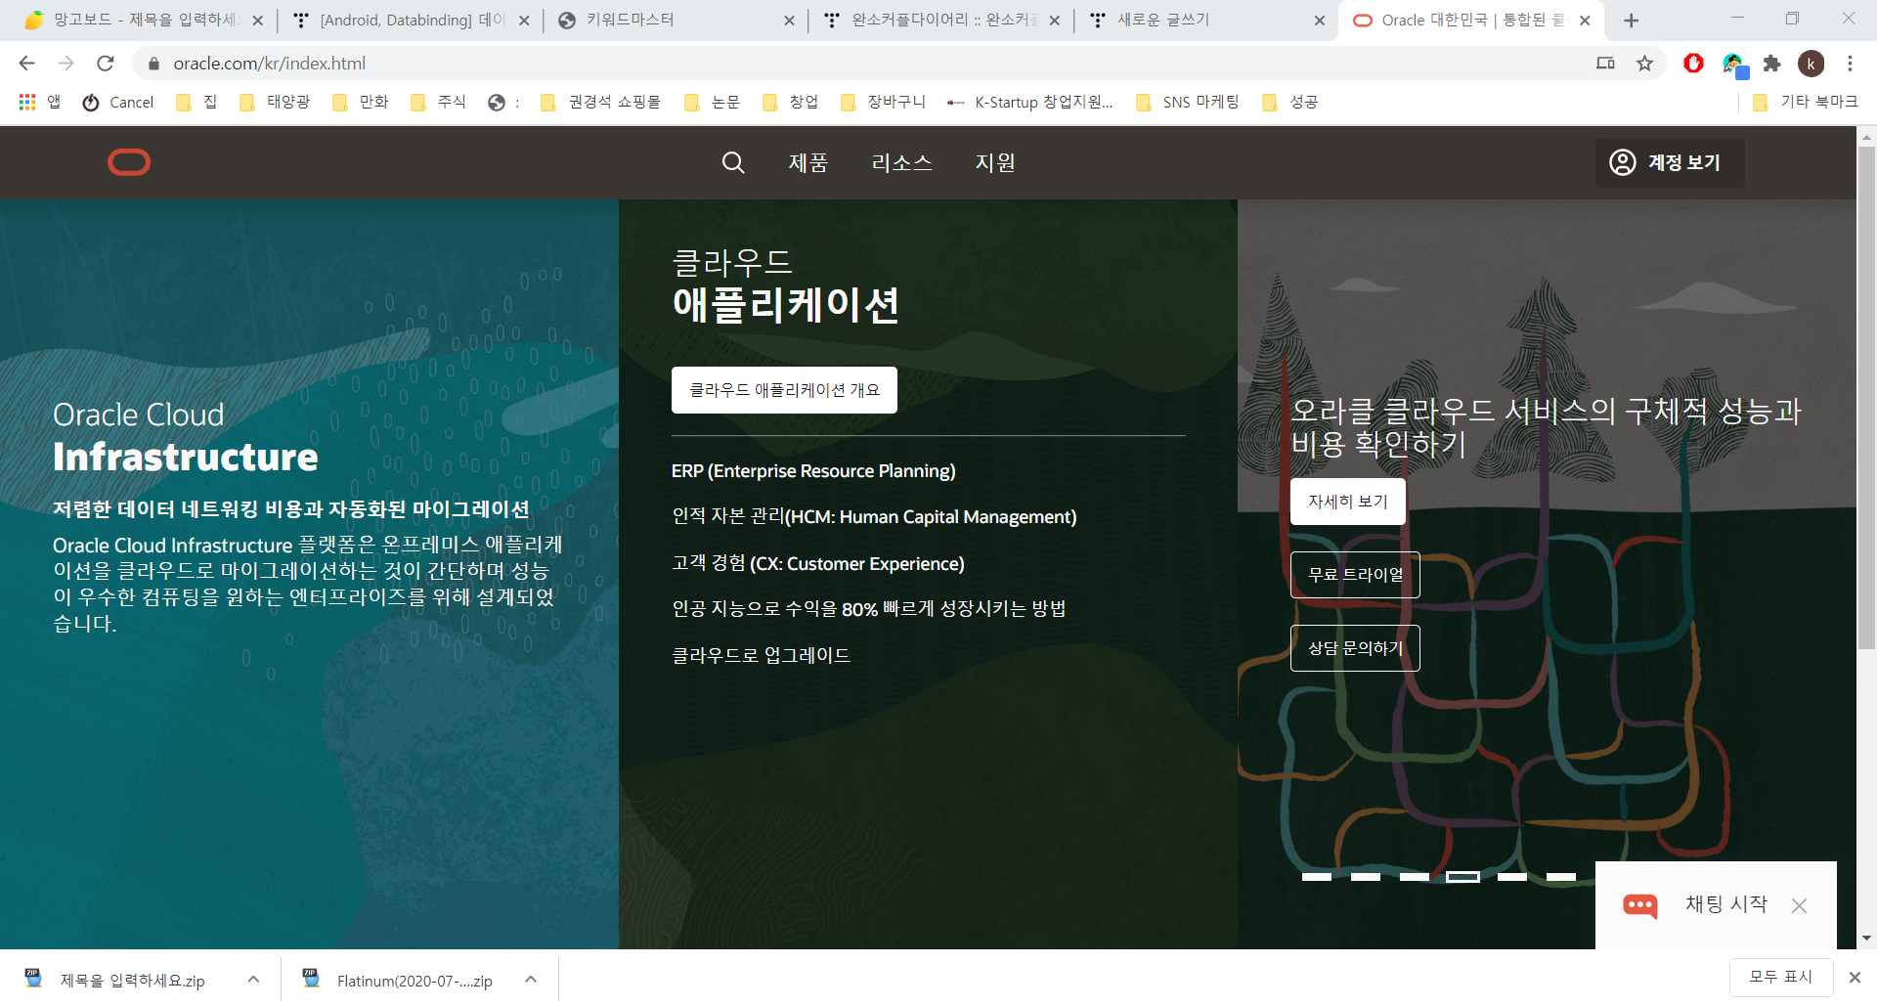This screenshot has height=1007, width=1877.
Task: Open the 리소스 navigation menu
Action: pos(901,162)
